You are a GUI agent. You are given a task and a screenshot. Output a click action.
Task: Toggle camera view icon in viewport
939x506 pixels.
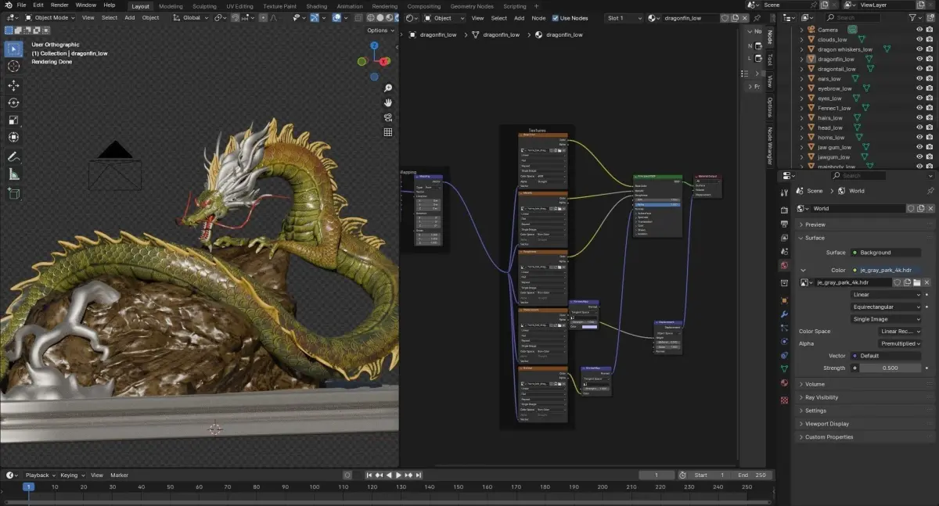click(x=388, y=117)
